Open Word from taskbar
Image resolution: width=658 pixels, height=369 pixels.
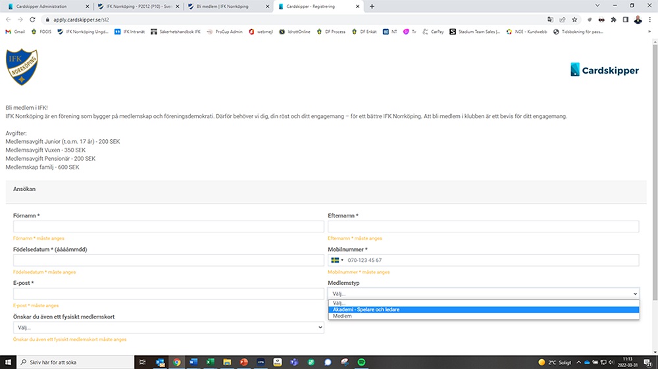(193, 362)
